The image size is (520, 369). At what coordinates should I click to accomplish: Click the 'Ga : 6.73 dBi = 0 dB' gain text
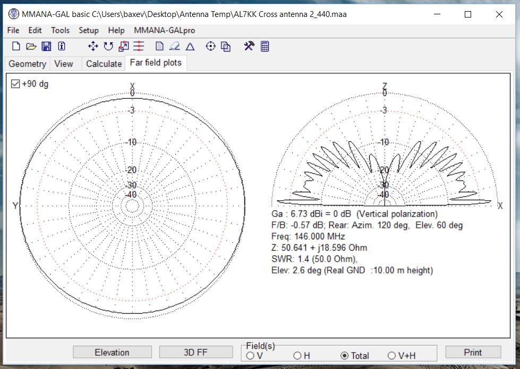(311, 214)
